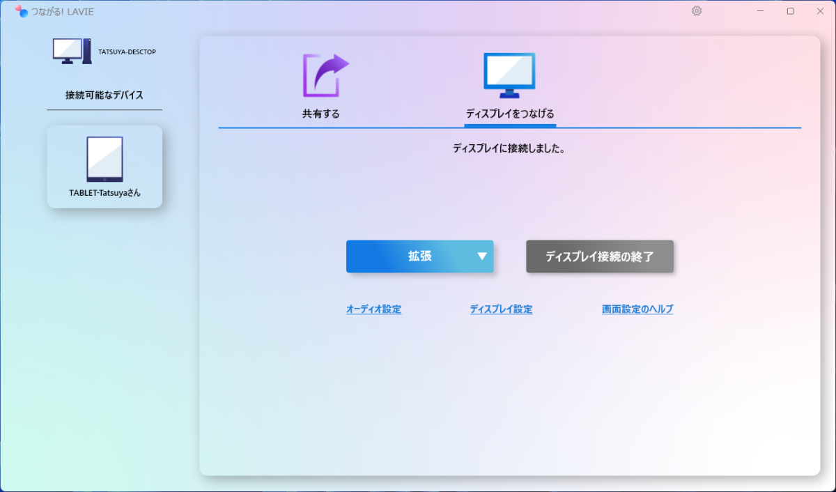836x492 pixels.
Task: Click the つながる! LAVIE app logo
Action: [x=21, y=11]
